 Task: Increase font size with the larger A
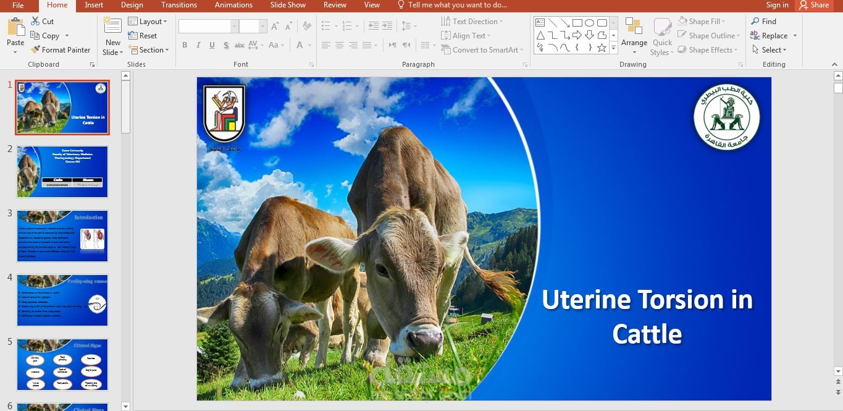click(x=275, y=26)
